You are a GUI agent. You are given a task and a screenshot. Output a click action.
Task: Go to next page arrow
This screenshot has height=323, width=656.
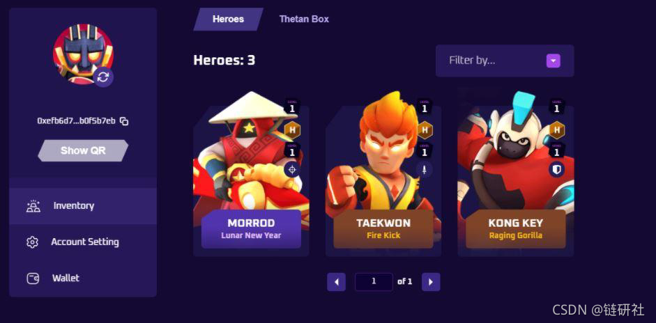point(431,282)
